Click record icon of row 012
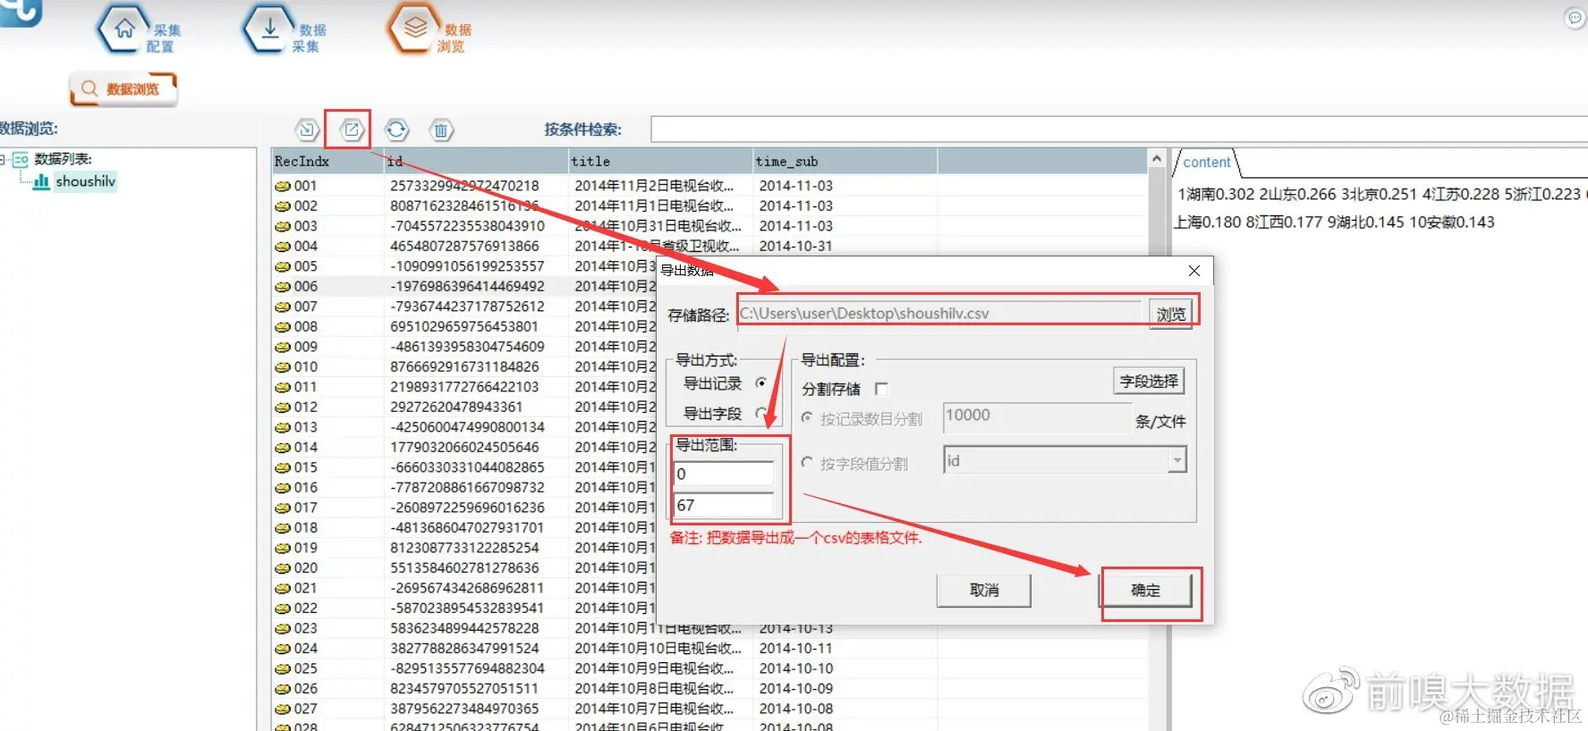The width and height of the screenshot is (1588, 731). 283,408
